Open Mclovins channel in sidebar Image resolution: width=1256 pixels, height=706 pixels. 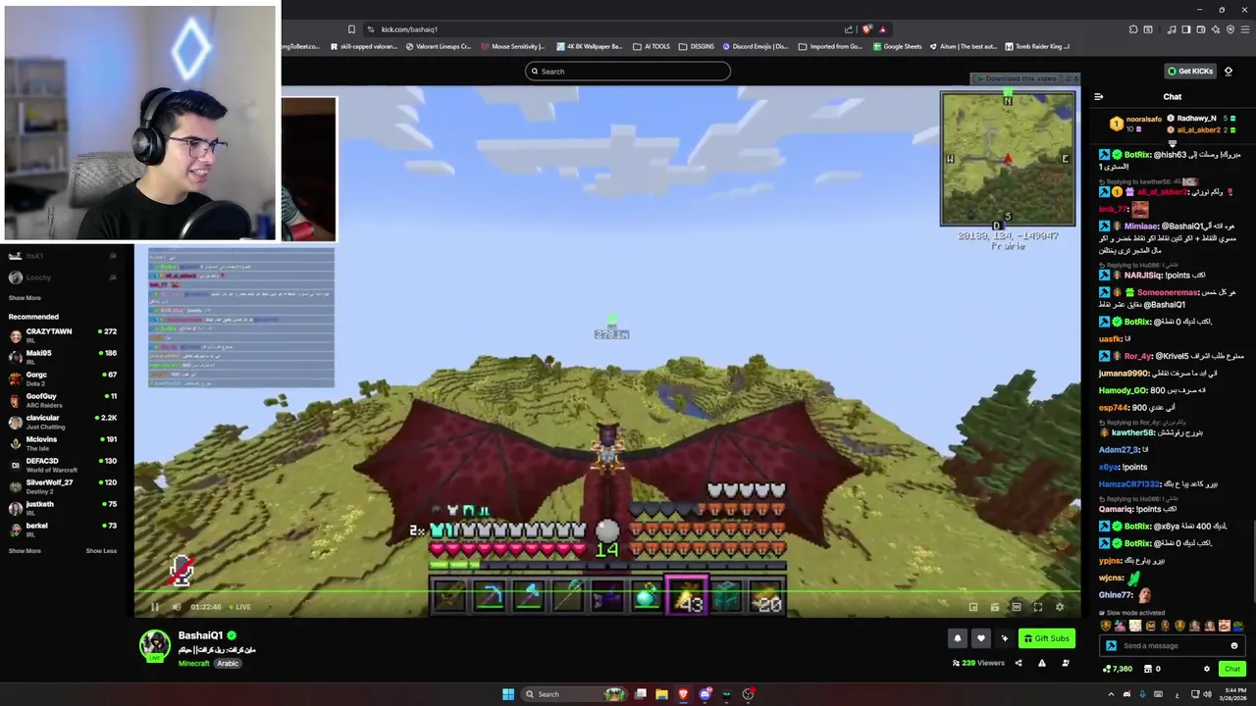(63, 442)
